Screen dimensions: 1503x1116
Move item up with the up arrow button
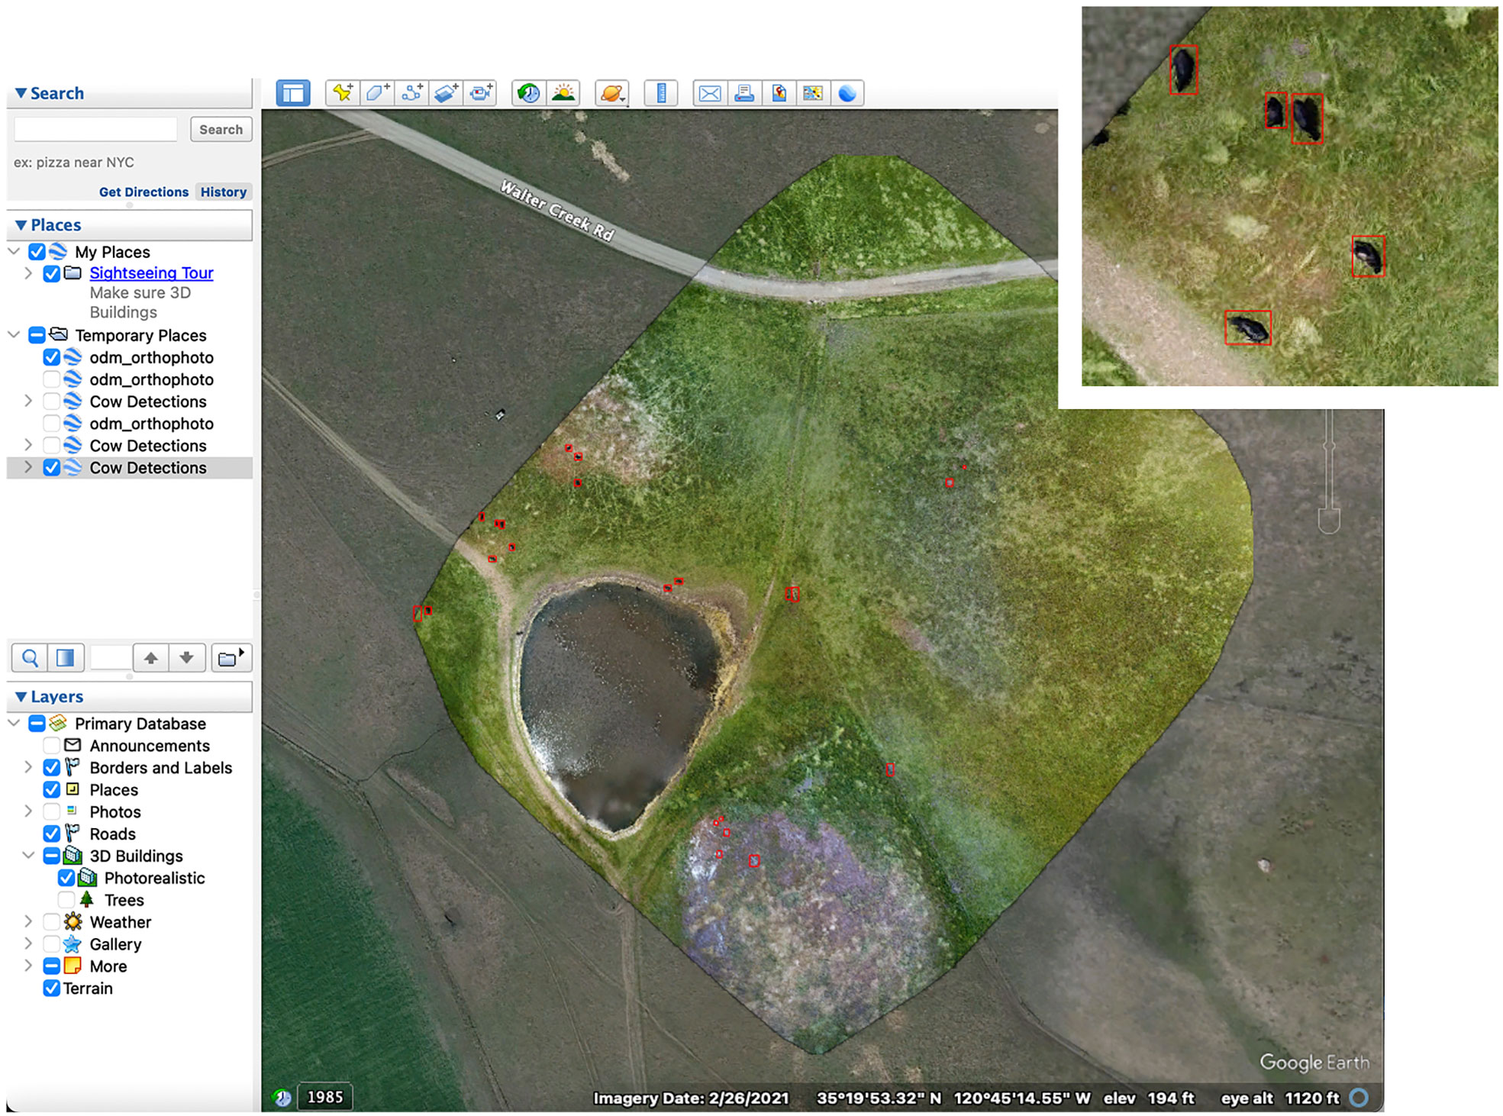[151, 658]
